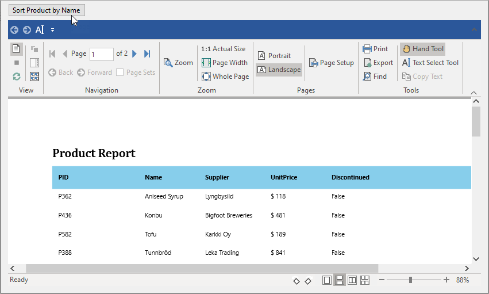489x294 pixels.
Task: Export the report
Action: coord(378,63)
